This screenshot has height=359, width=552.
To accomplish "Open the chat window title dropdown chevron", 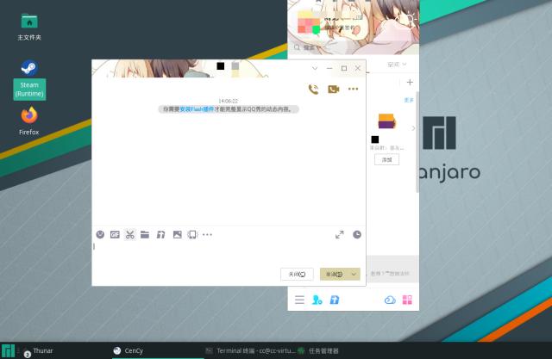I will pyautogui.click(x=315, y=68).
